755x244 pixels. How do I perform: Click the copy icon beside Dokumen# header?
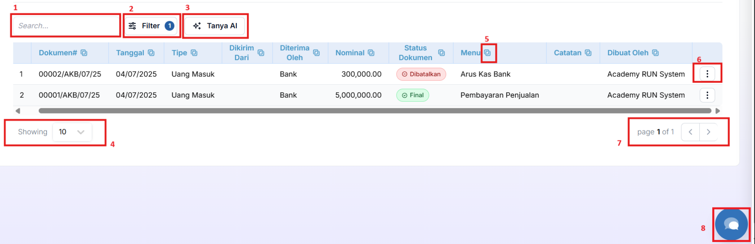pyautogui.click(x=84, y=53)
